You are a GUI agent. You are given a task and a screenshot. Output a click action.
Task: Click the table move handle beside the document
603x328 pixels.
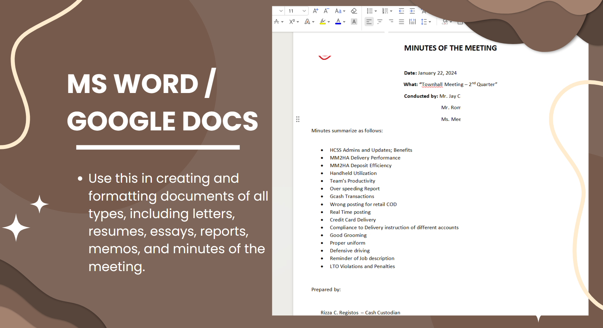298,119
